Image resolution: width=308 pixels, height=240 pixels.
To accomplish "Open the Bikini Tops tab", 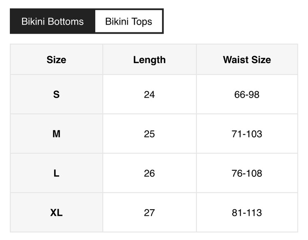I will (x=129, y=21).
